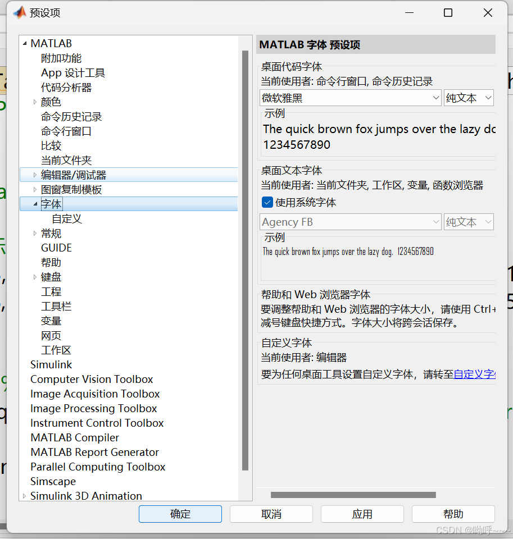Select 命令历史记录 in the tree
The height and width of the screenshot is (539, 513).
pyautogui.click(x=71, y=117)
